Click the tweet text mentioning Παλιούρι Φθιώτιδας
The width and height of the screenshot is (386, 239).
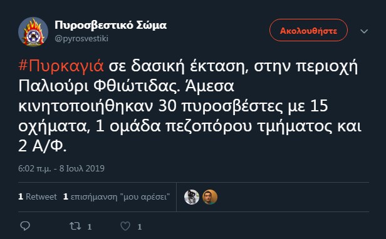coord(126,86)
